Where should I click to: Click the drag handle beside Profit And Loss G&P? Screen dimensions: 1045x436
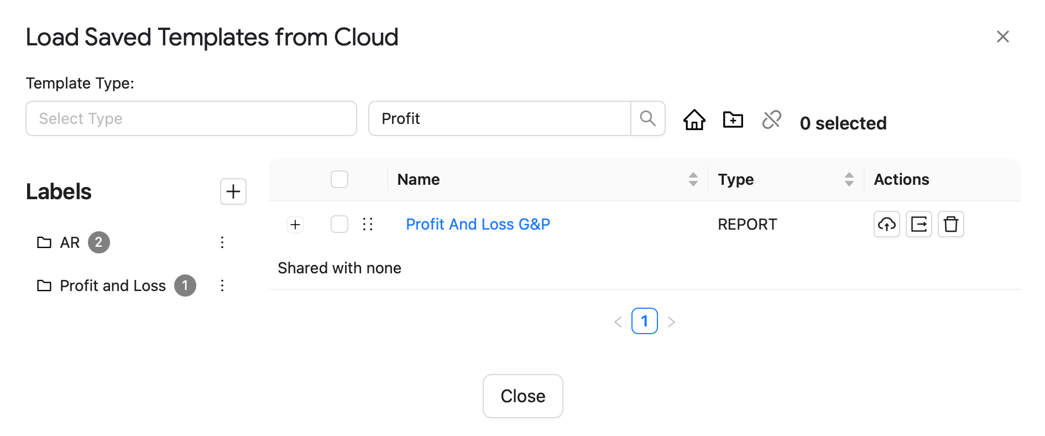point(368,224)
